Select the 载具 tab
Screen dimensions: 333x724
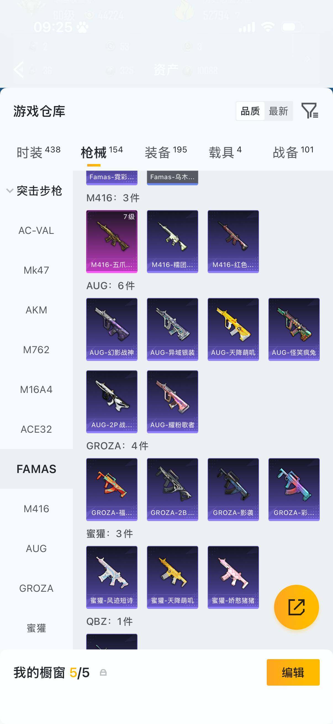pyautogui.click(x=225, y=153)
